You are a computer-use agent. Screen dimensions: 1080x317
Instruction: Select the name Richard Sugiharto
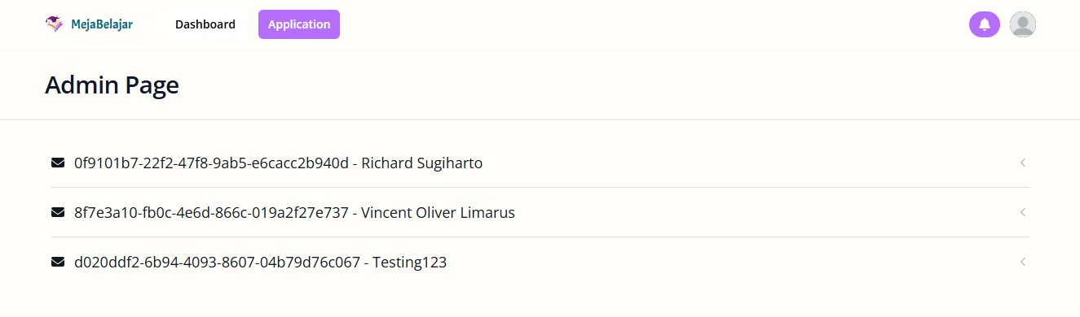(422, 163)
